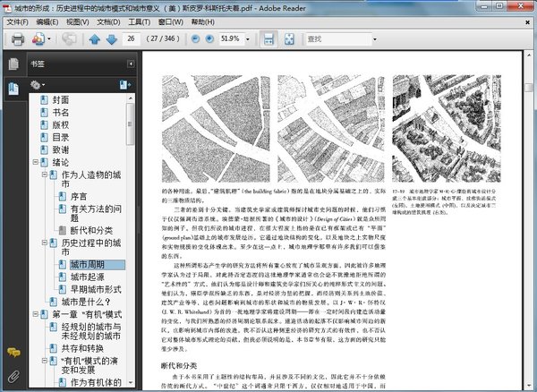537x392 pixels.
Task: Collapse the 作为人造物的城市 node
Action: [44, 175]
